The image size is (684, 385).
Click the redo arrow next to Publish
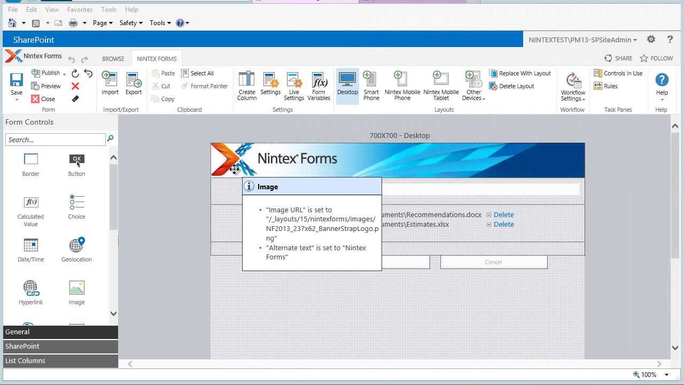[x=75, y=73]
